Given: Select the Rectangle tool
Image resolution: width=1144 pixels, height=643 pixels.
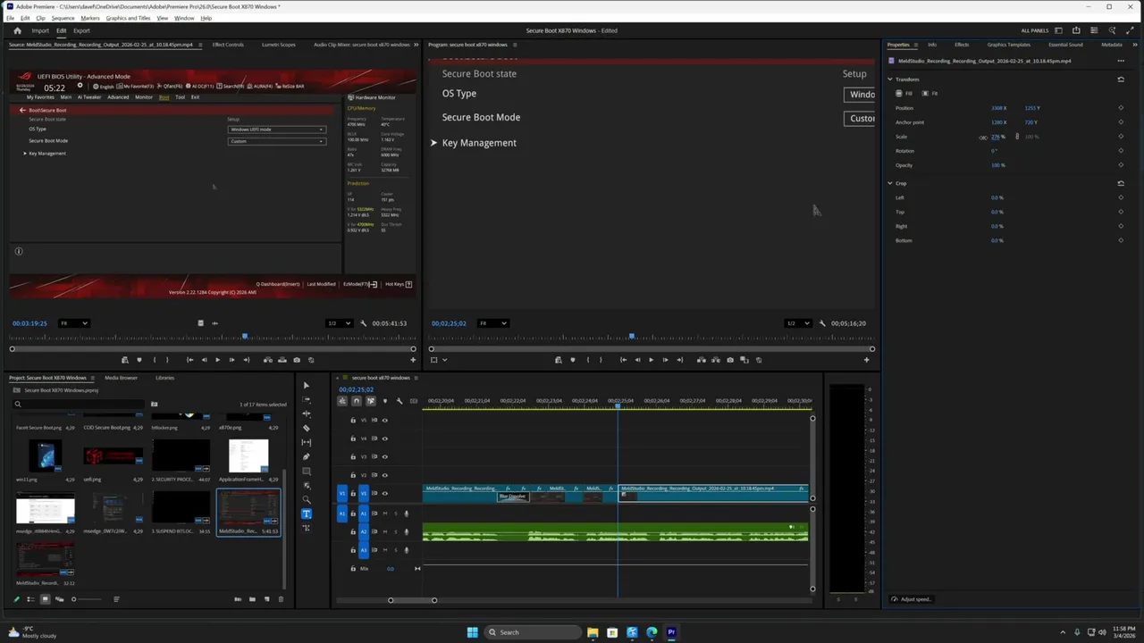Looking at the screenshot, I should click(x=306, y=471).
